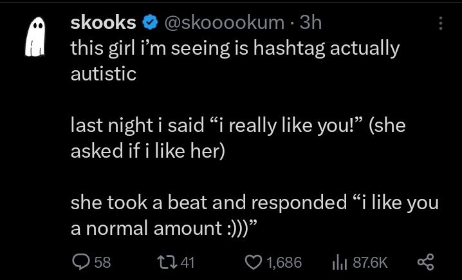Open the three-dot more options menu
Image resolution: width=462 pixels, height=280 pixels.
pos(441,23)
